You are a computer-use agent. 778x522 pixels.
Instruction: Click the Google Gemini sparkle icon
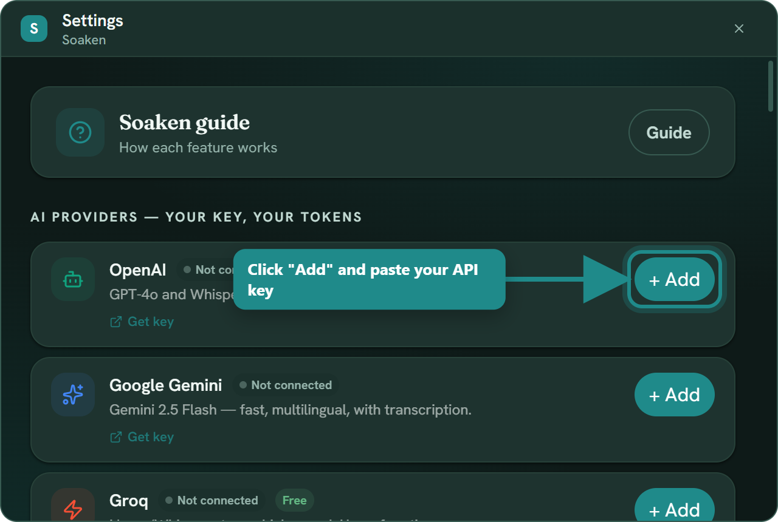73,395
